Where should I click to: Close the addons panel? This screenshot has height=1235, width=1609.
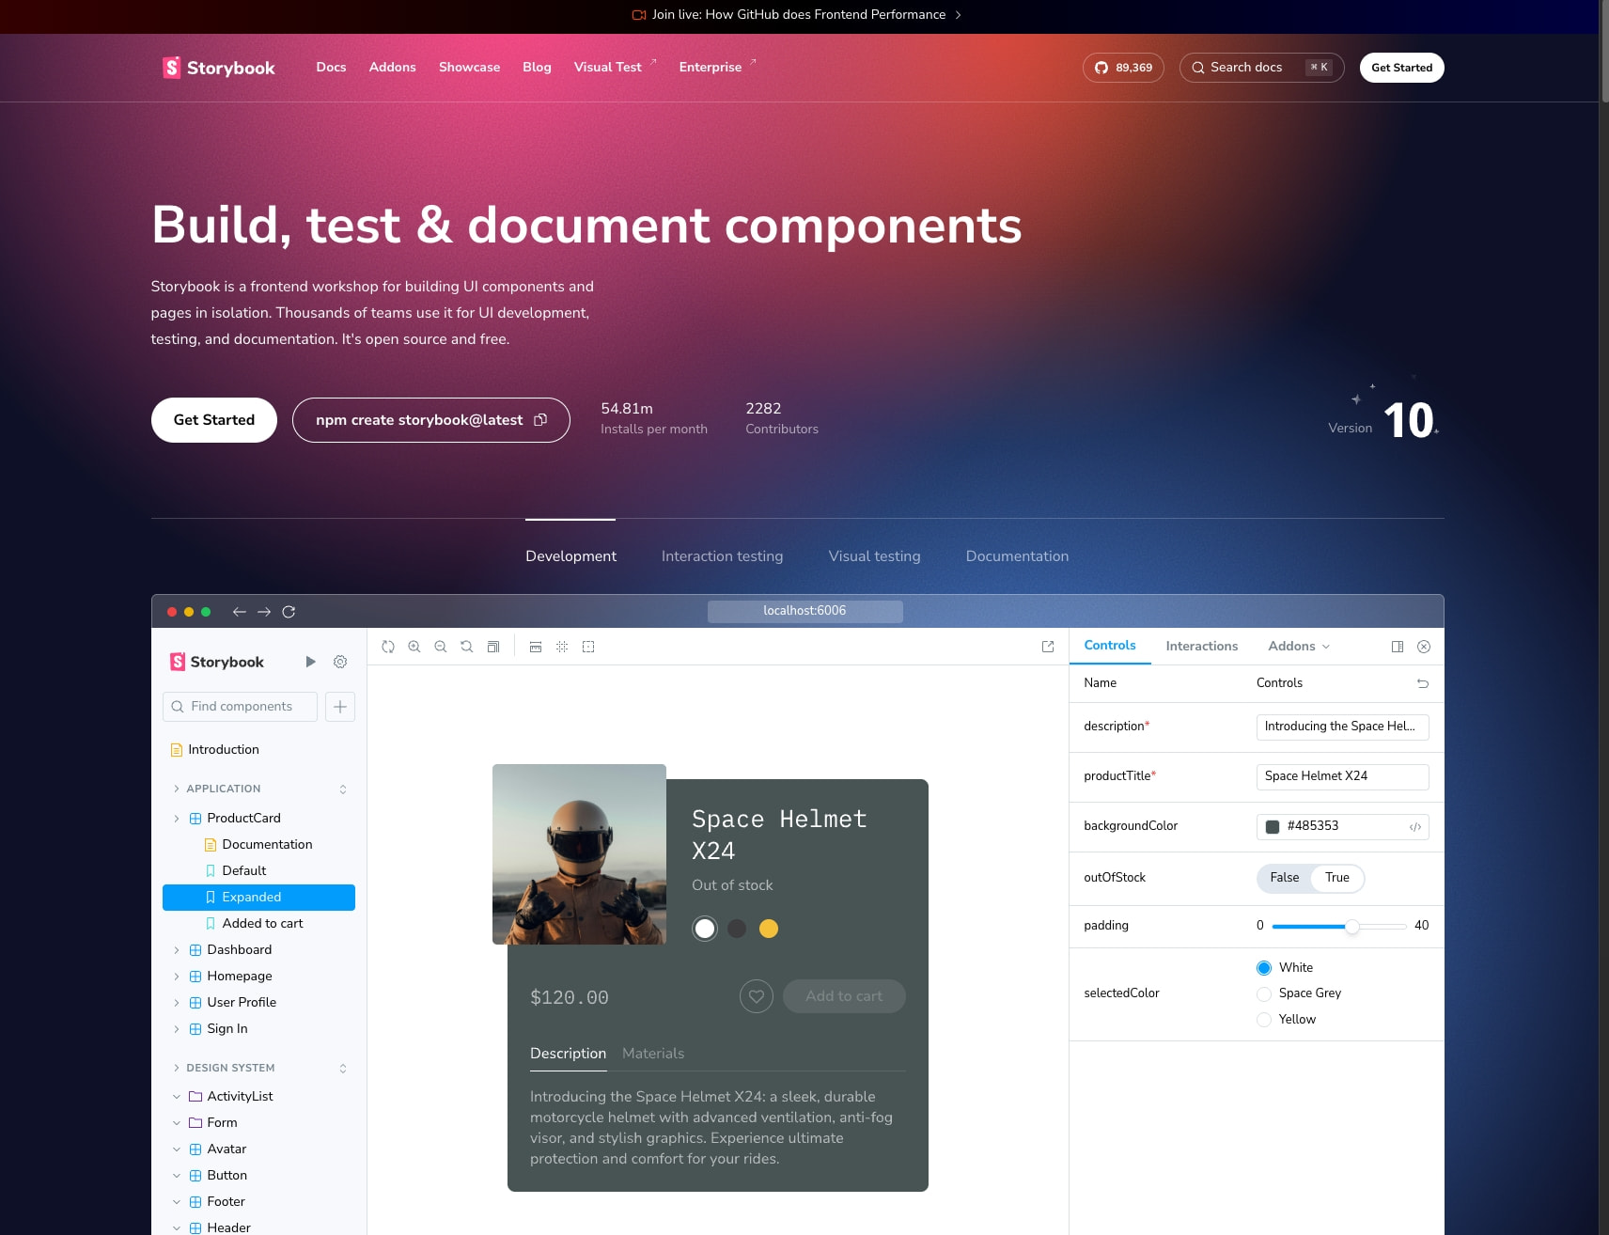tap(1424, 647)
